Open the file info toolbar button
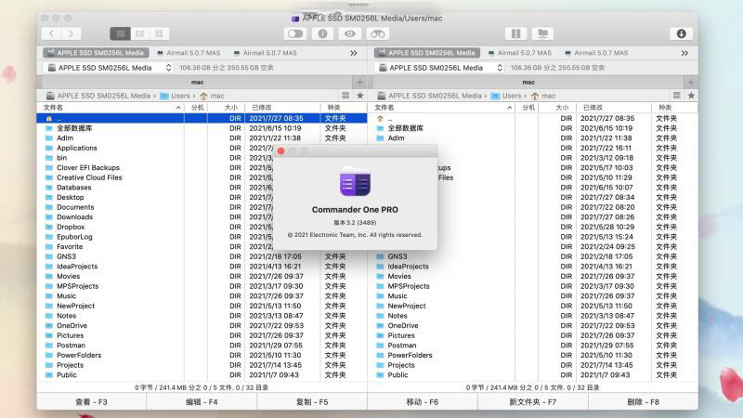The height and width of the screenshot is (418, 743). (322, 33)
